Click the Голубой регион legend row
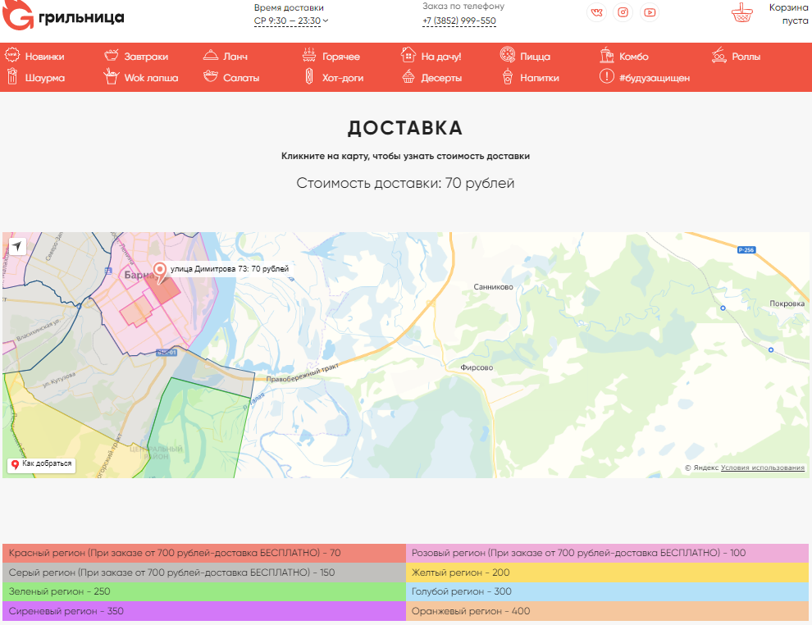Screen dimensions: 812x625 [x=607, y=591]
